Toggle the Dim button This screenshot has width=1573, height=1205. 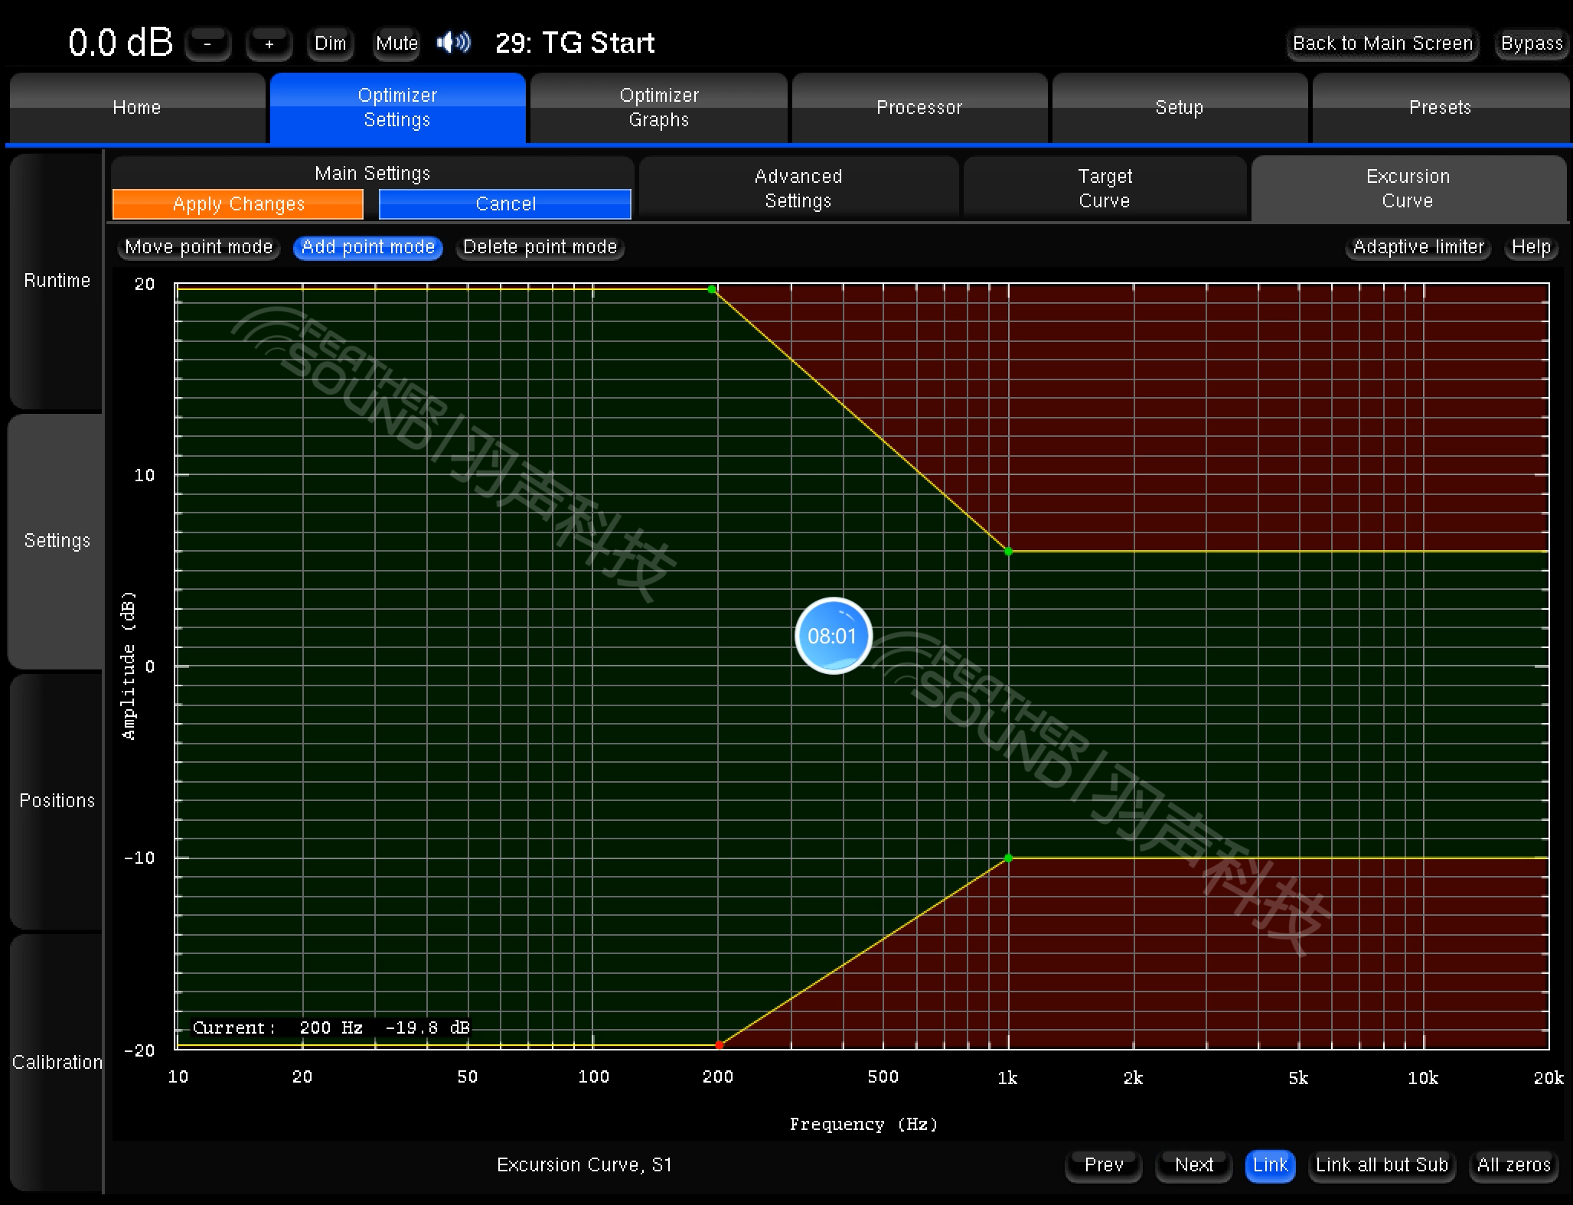tap(330, 44)
